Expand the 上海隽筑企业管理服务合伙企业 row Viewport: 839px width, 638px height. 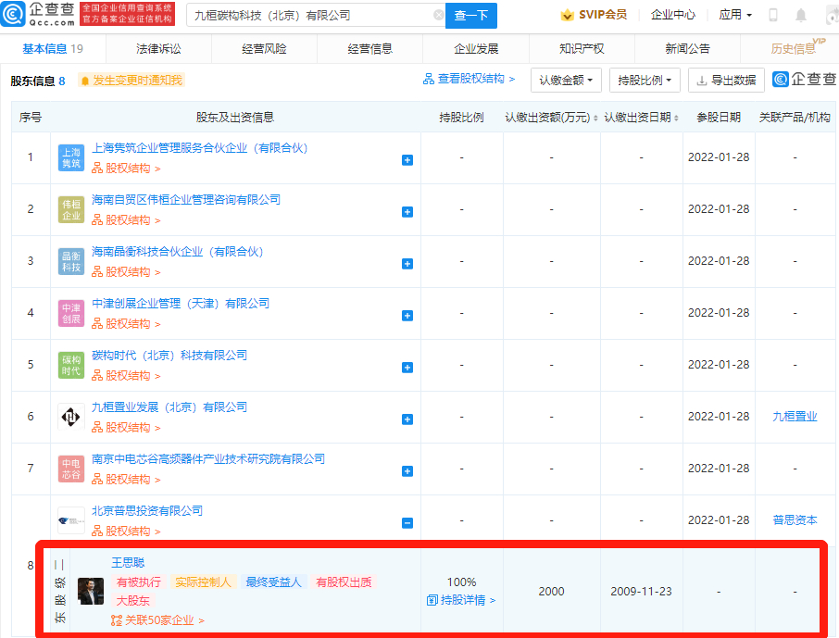click(407, 160)
